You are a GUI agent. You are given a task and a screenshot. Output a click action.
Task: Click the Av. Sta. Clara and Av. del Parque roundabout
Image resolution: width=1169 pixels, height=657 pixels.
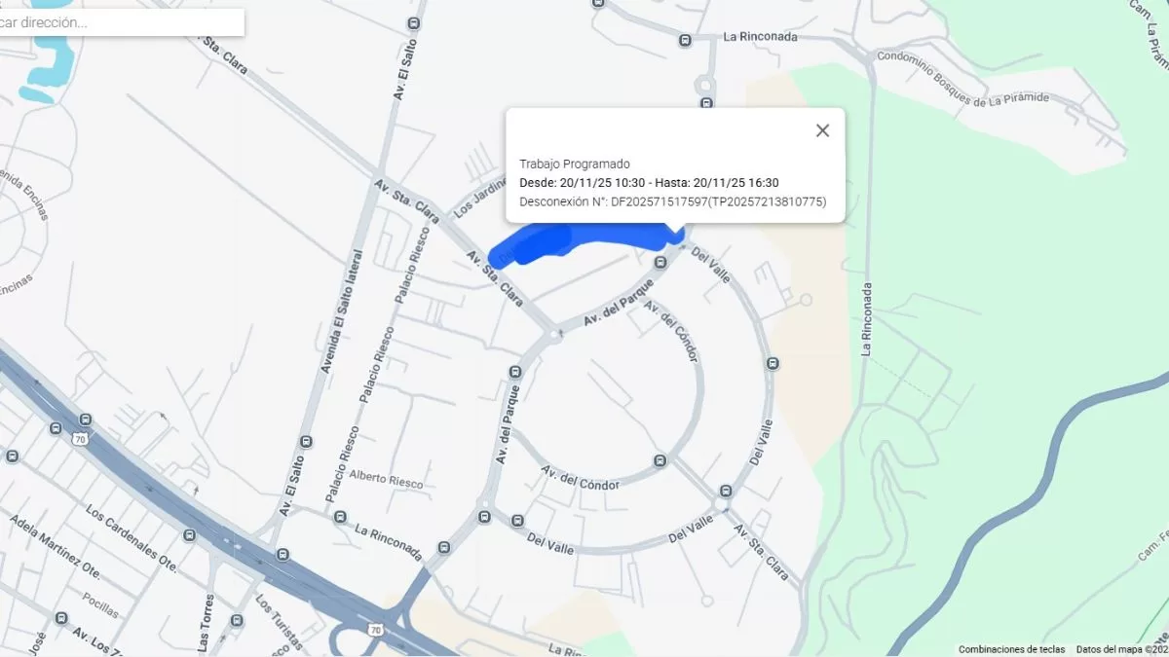point(554,335)
